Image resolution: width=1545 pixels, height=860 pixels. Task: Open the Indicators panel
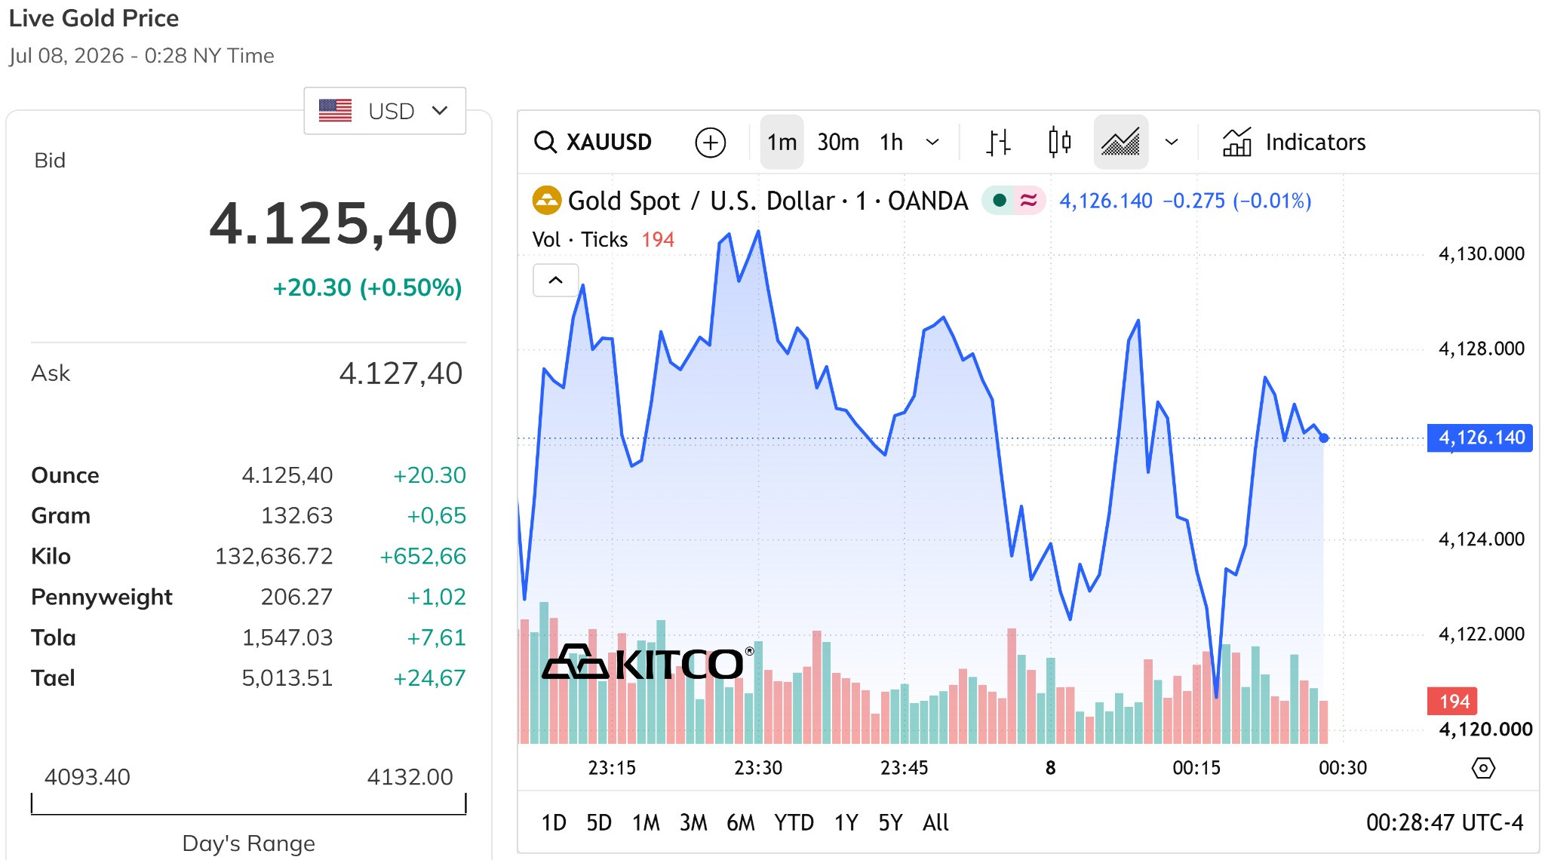[1294, 142]
